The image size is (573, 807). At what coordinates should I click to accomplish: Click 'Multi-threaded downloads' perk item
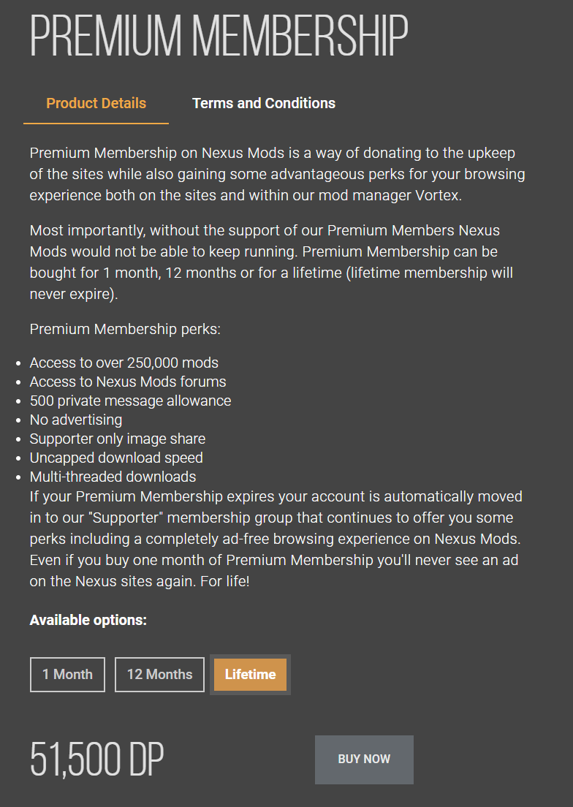point(113,477)
